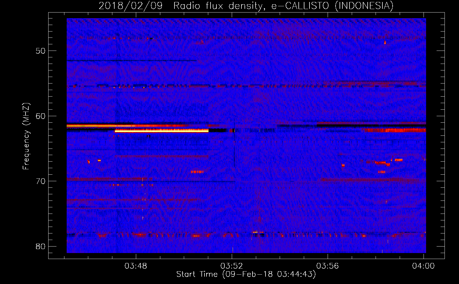The width and height of the screenshot is (459, 284).
Task: Click the Frequency (MHZ) axis label
Action: coord(26,136)
